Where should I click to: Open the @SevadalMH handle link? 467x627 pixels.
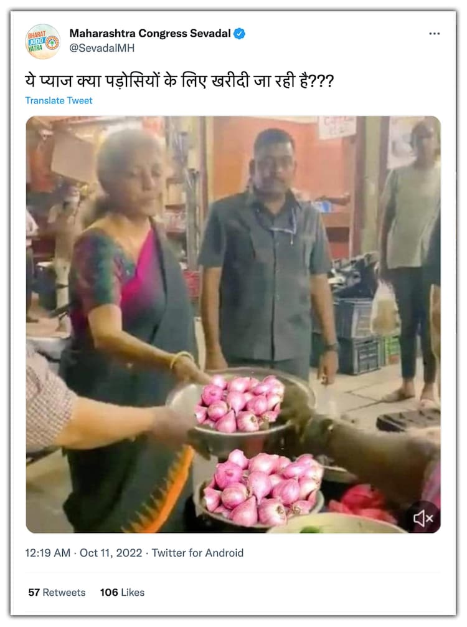101,48
